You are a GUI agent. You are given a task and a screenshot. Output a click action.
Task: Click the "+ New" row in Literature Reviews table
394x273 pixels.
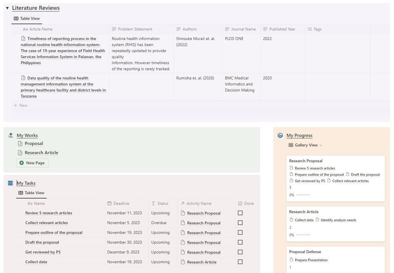pyautogui.click(x=20, y=105)
